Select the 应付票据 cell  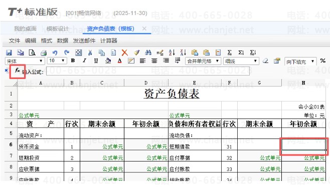195,155
